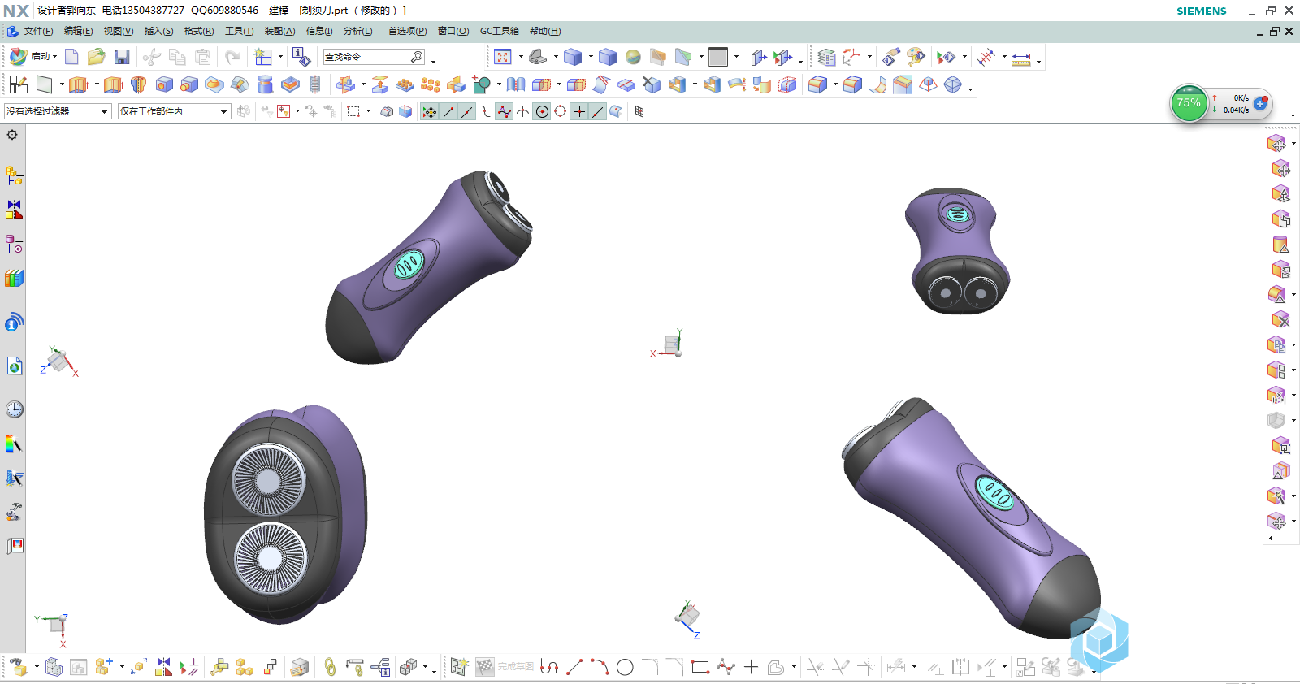Screen dimensions: 1300x684
Task: Click the gray background color swatch
Action: [718, 57]
